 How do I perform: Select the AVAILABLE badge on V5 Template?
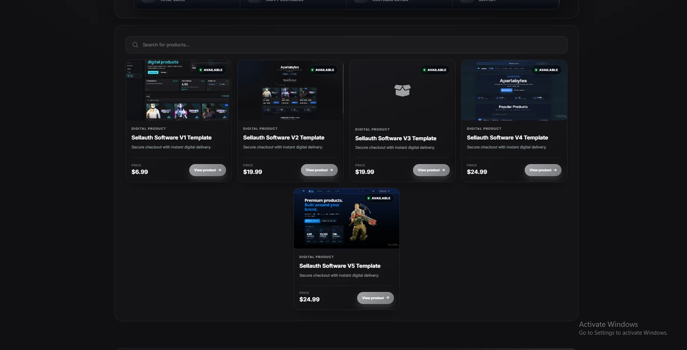379,198
